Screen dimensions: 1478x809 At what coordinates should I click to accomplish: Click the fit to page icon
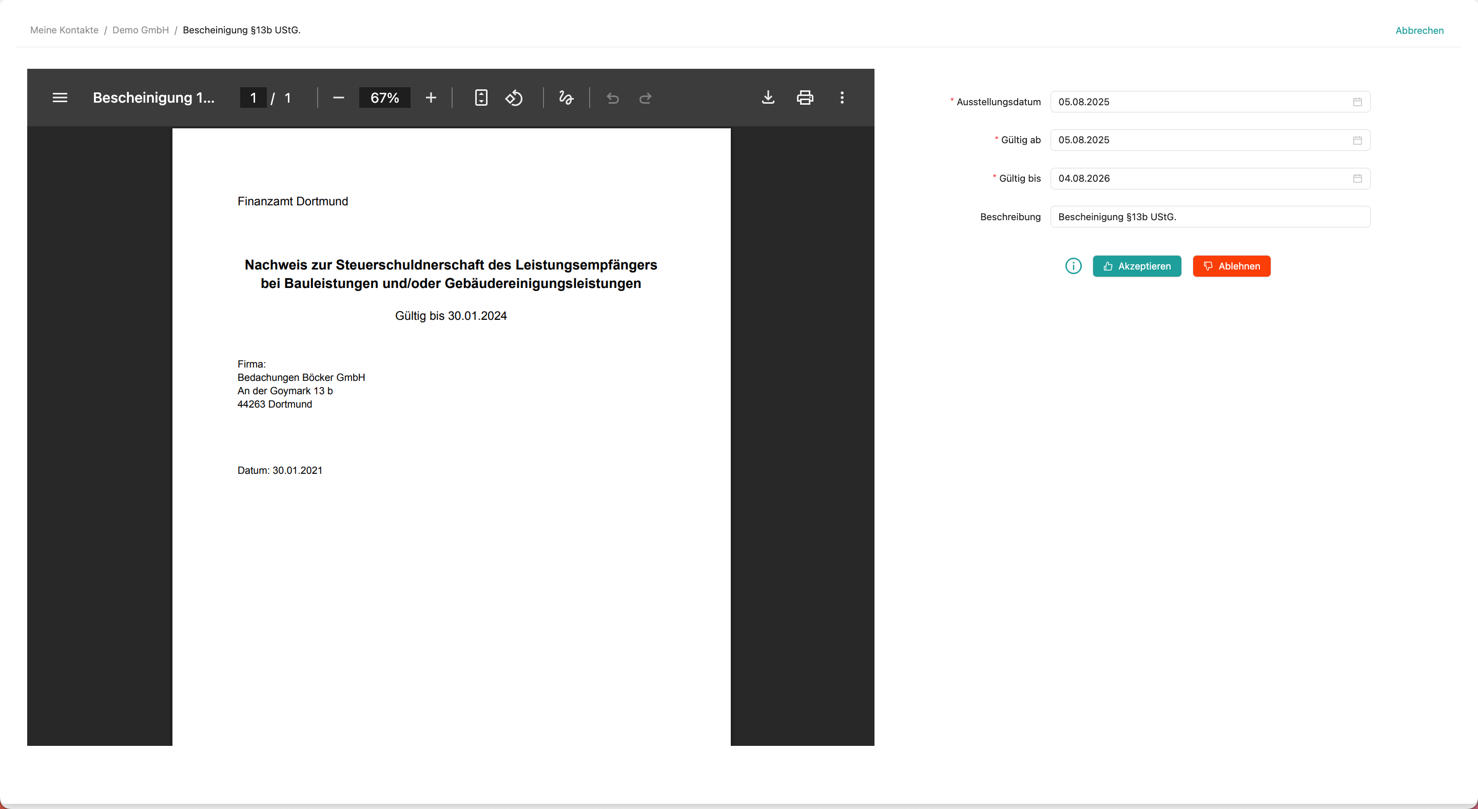pyautogui.click(x=481, y=98)
